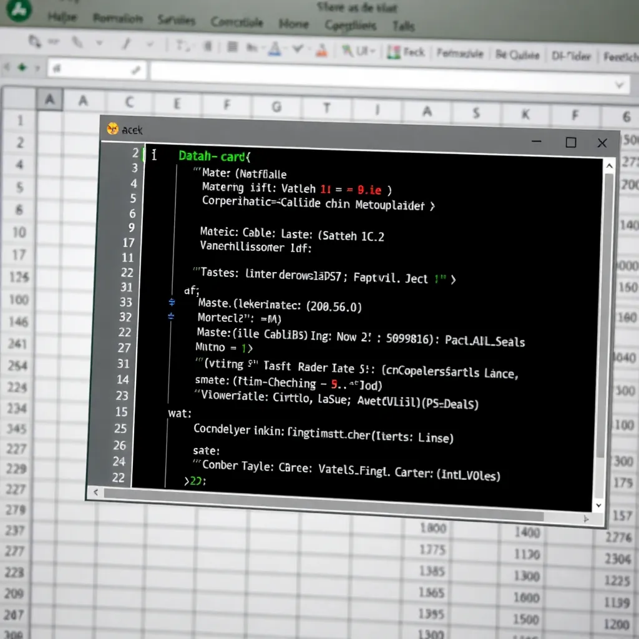The image size is (639, 639).
Task: Toggle the fold marker on code line 33
Action: pyautogui.click(x=172, y=302)
